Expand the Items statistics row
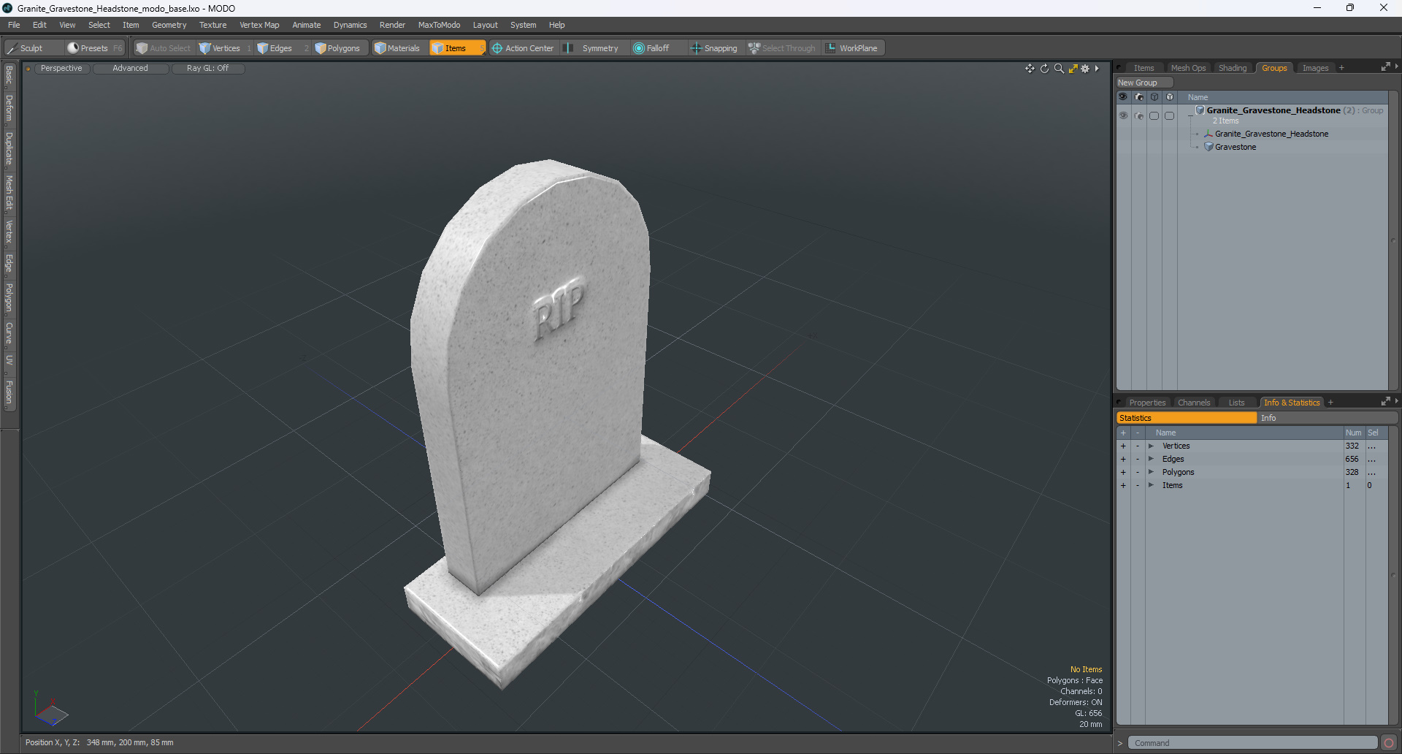 point(1151,486)
